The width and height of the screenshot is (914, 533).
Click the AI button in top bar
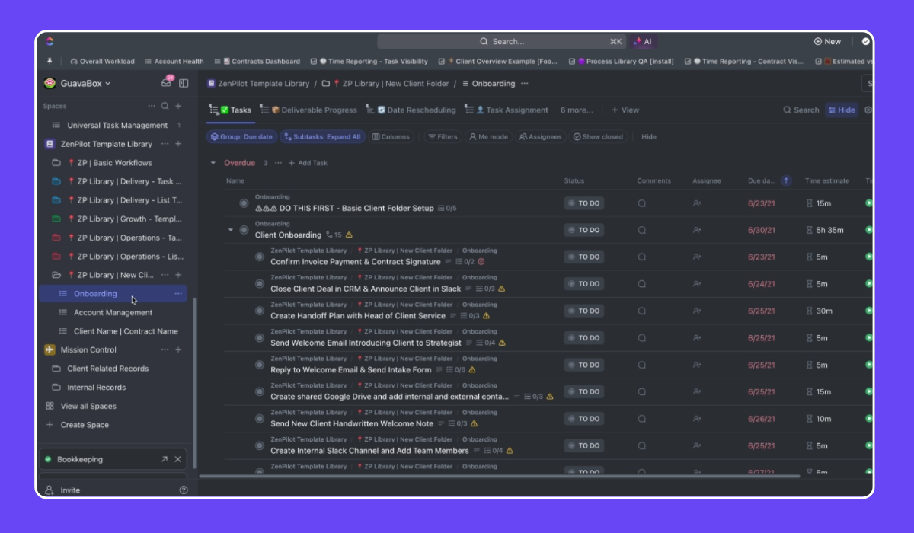coord(643,42)
